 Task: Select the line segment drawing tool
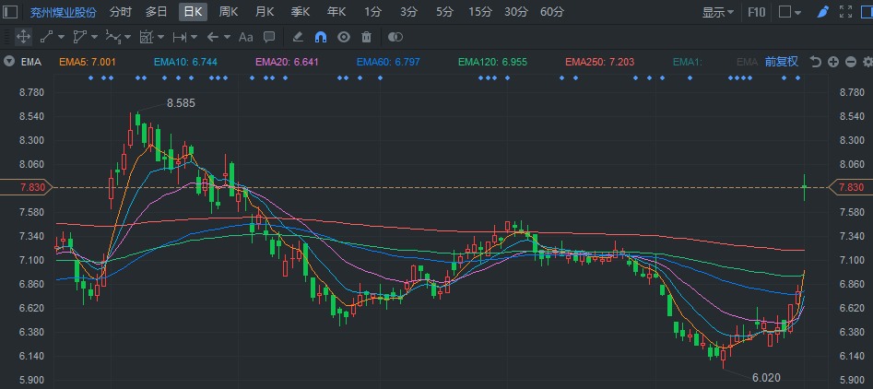(46, 37)
